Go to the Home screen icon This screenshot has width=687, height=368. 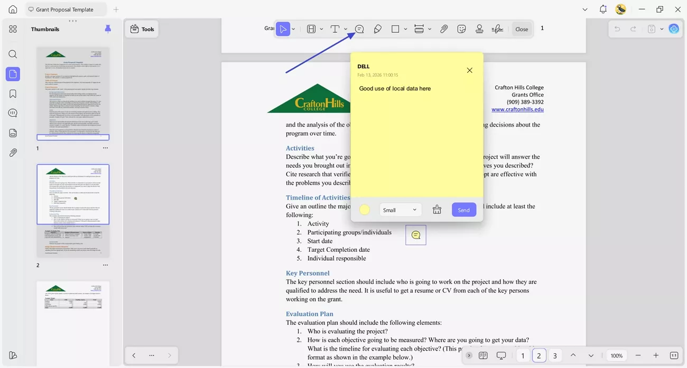click(13, 10)
